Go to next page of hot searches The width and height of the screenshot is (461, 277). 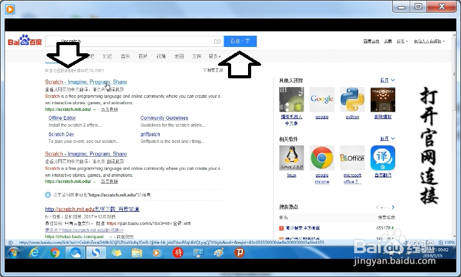point(393,207)
